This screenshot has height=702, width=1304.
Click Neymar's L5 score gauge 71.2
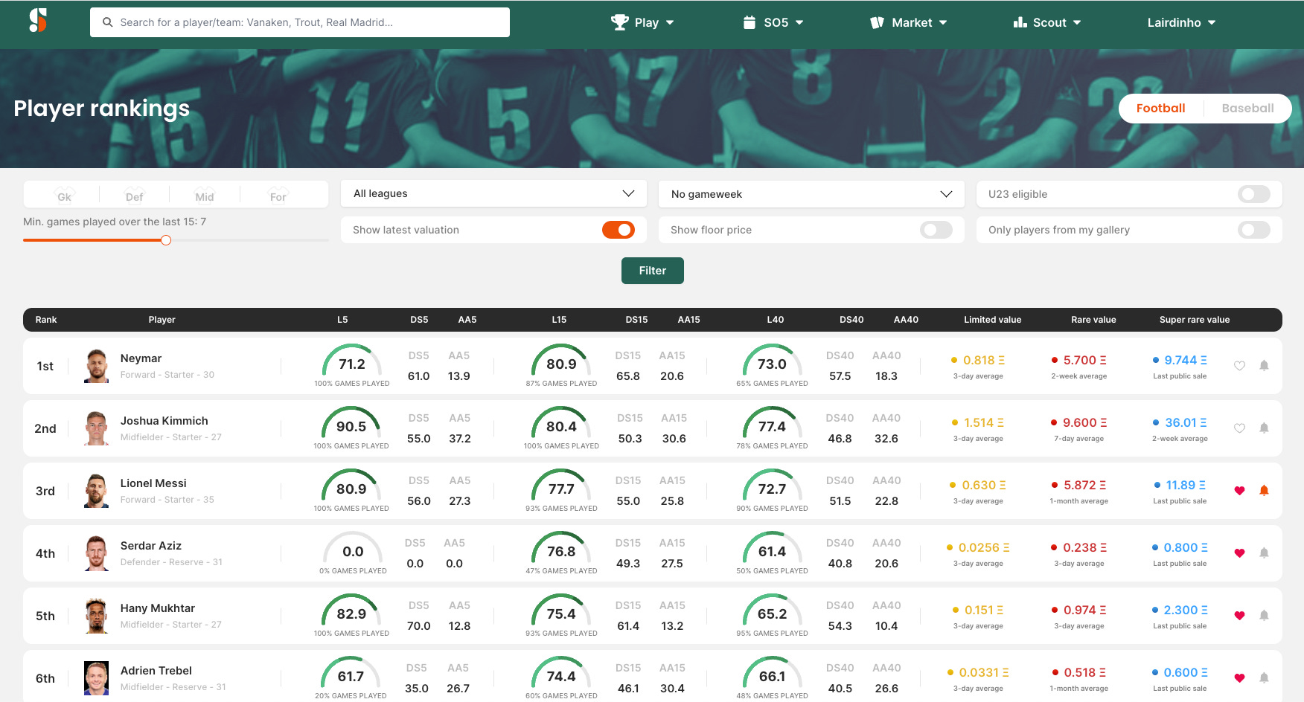coord(351,361)
